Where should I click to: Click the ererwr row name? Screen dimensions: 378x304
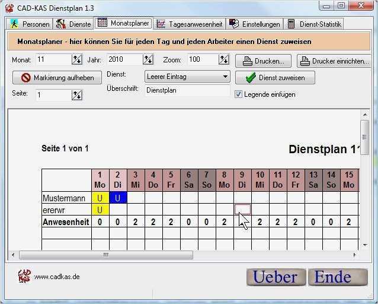54,210
